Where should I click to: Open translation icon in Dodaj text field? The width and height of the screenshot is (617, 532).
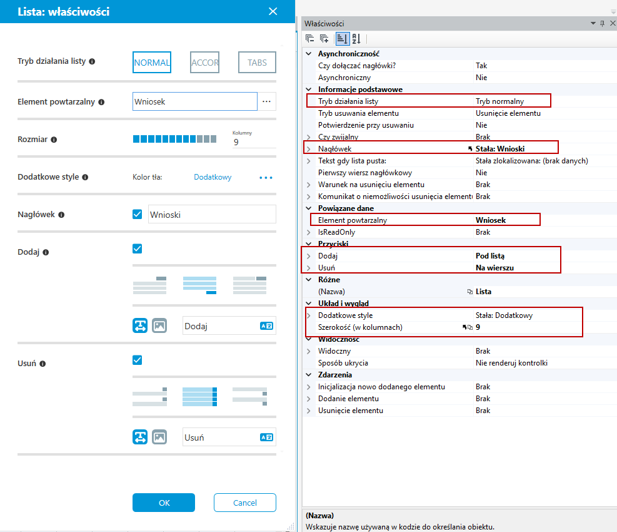266,326
